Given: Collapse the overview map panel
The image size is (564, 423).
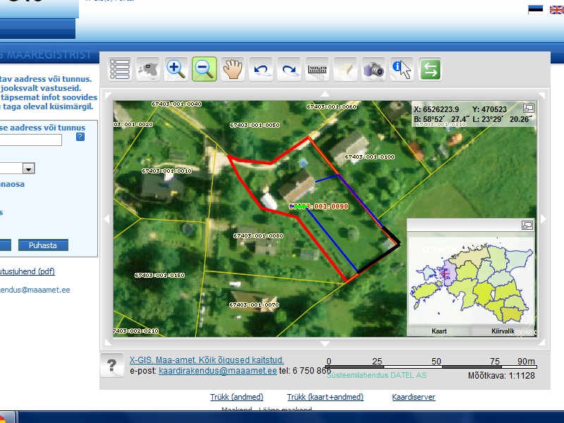Looking at the screenshot, I should (527, 225).
